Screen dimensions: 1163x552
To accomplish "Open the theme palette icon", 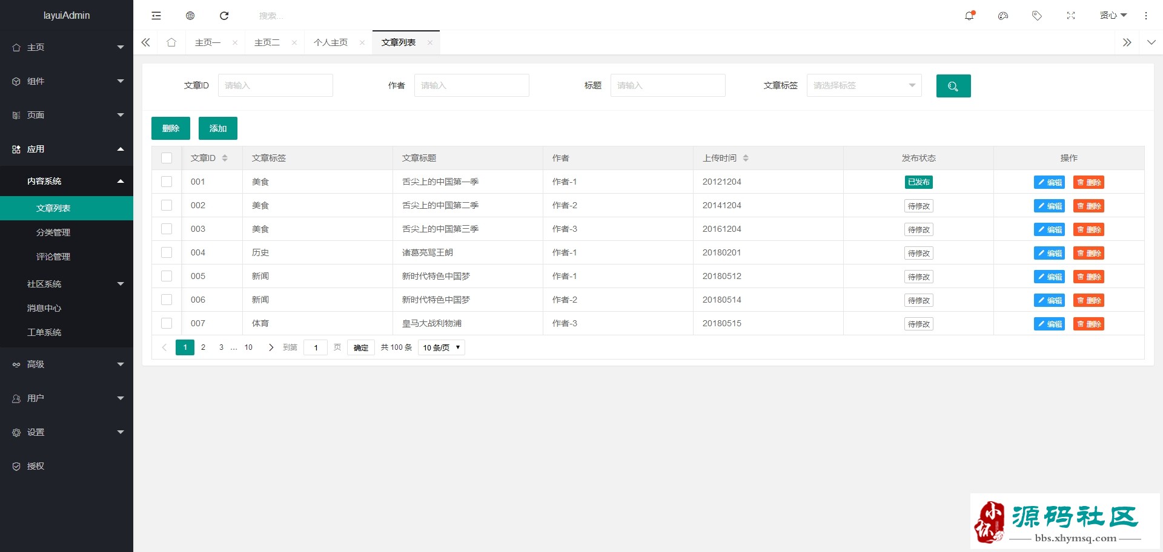I will [x=1003, y=16].
